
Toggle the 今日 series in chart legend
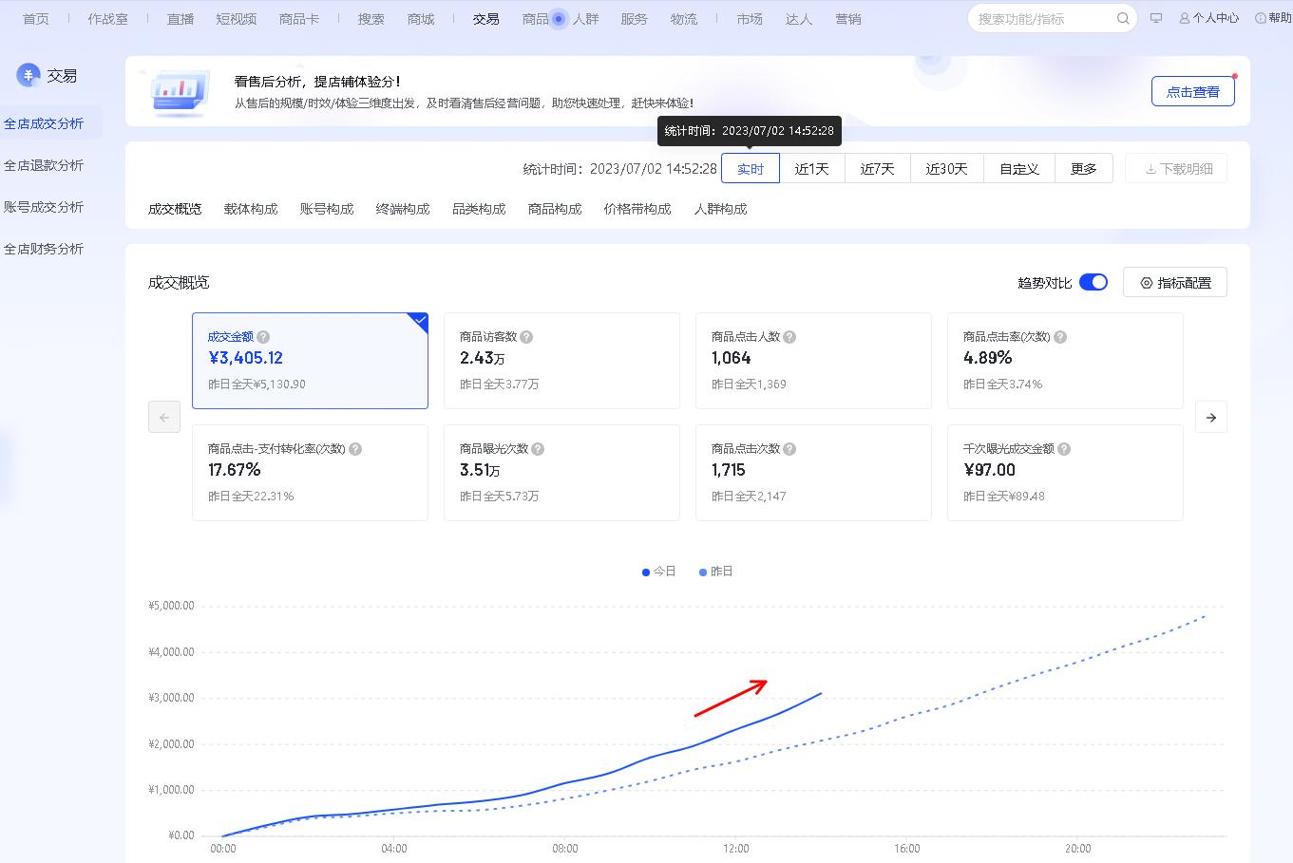(658, 571)
